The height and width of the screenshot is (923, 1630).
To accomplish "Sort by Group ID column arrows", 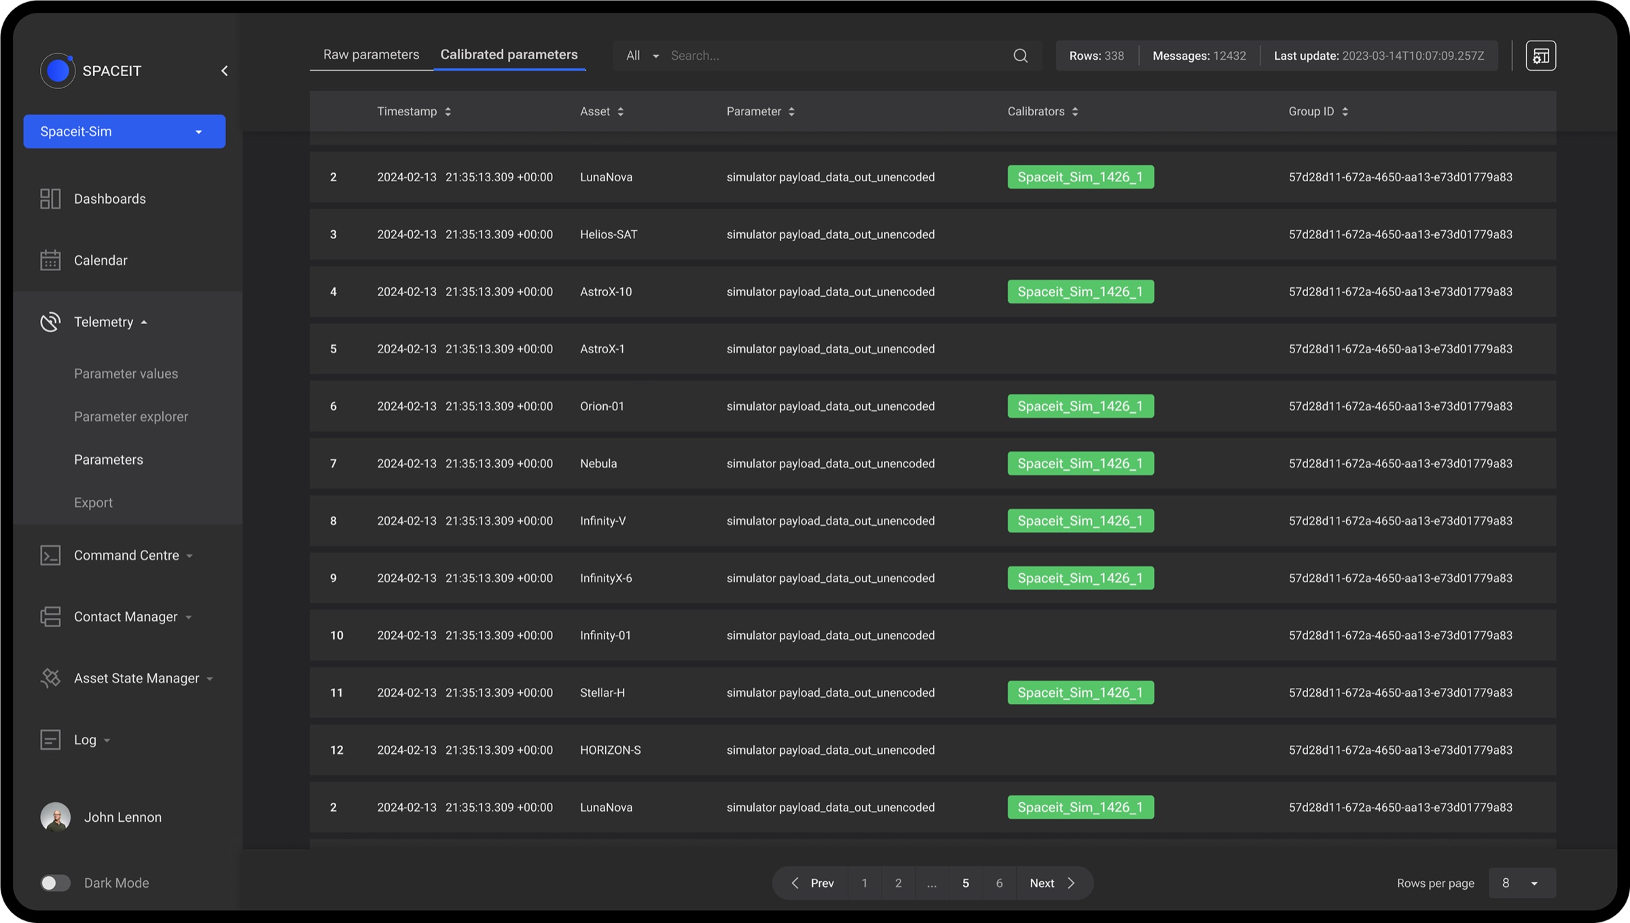I will [x=1345, y=111].
